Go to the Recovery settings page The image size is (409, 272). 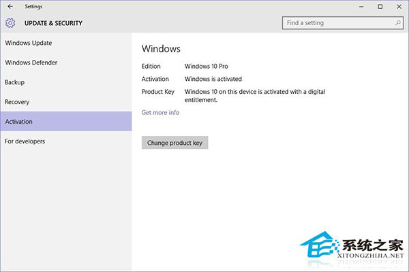tap(65, 102)
